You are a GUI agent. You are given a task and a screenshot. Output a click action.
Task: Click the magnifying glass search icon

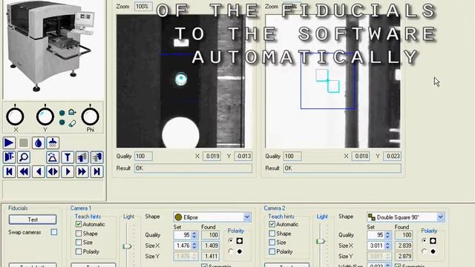(x=24, y=157)
